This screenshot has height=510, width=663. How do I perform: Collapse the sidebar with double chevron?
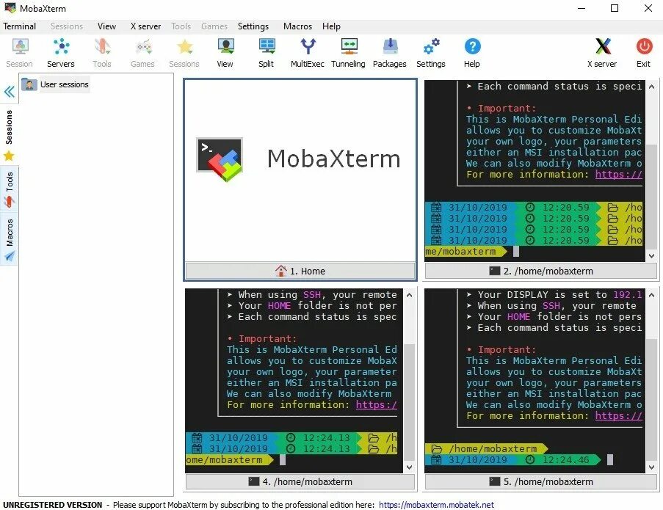(x=10, y=92)
